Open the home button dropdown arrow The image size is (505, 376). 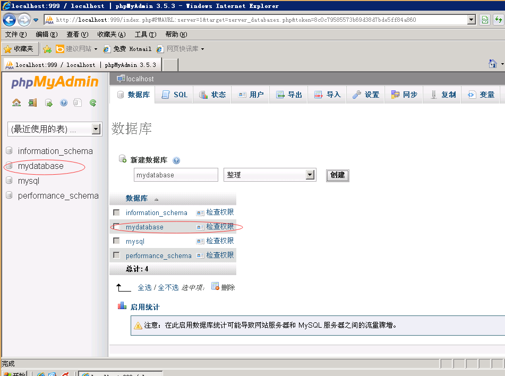(502, 64)
